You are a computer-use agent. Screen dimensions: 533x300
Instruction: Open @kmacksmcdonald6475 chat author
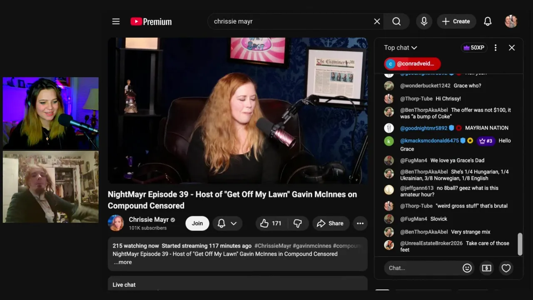coord(429,141)
